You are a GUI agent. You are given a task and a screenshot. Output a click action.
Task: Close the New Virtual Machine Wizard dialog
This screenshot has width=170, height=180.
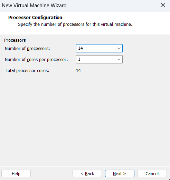(x=163, y=5)
